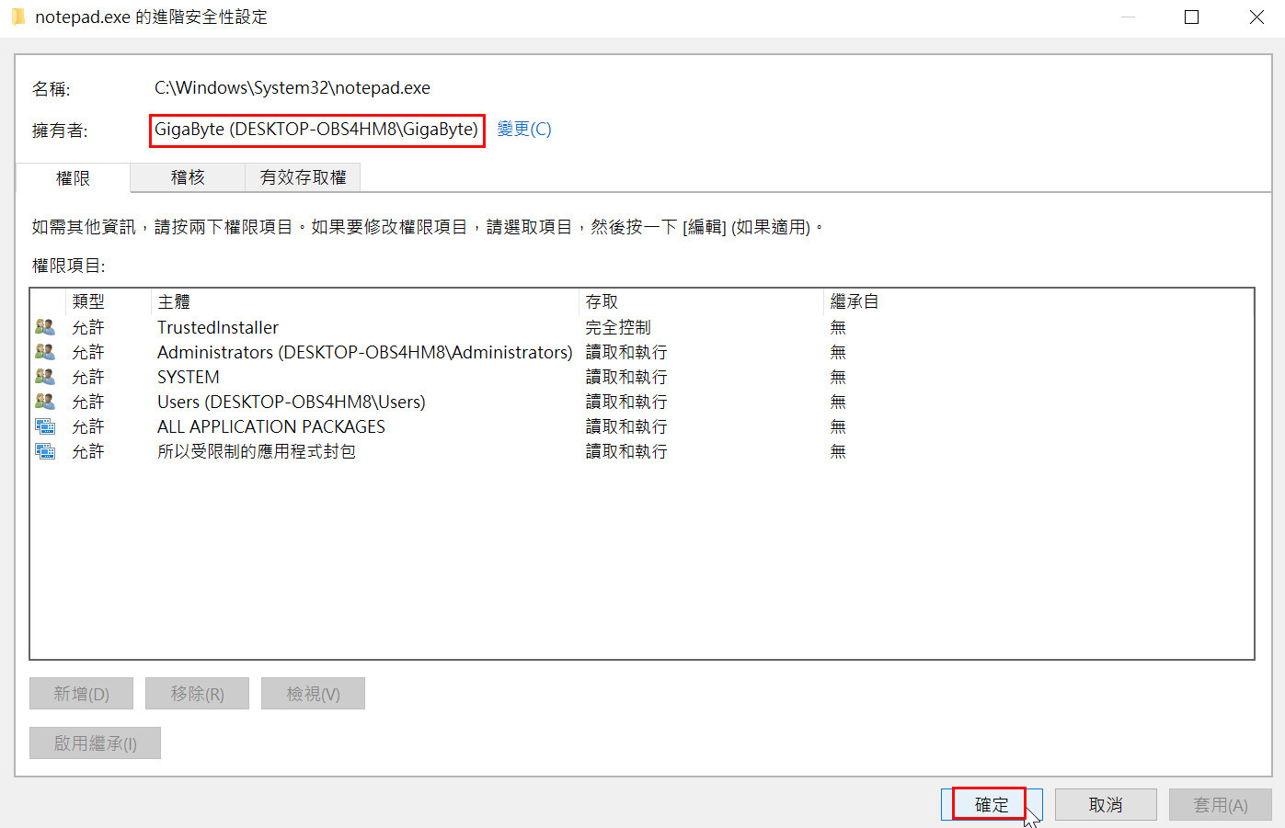The width and height of the screenshot is (1285, 828).
Task: Click the 所以受限制的應用程式封包 entry icon
Action: [44, 451]
